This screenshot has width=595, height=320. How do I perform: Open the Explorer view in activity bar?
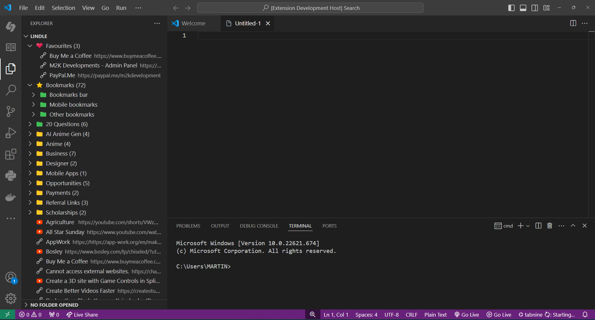[x=11, y=69]
